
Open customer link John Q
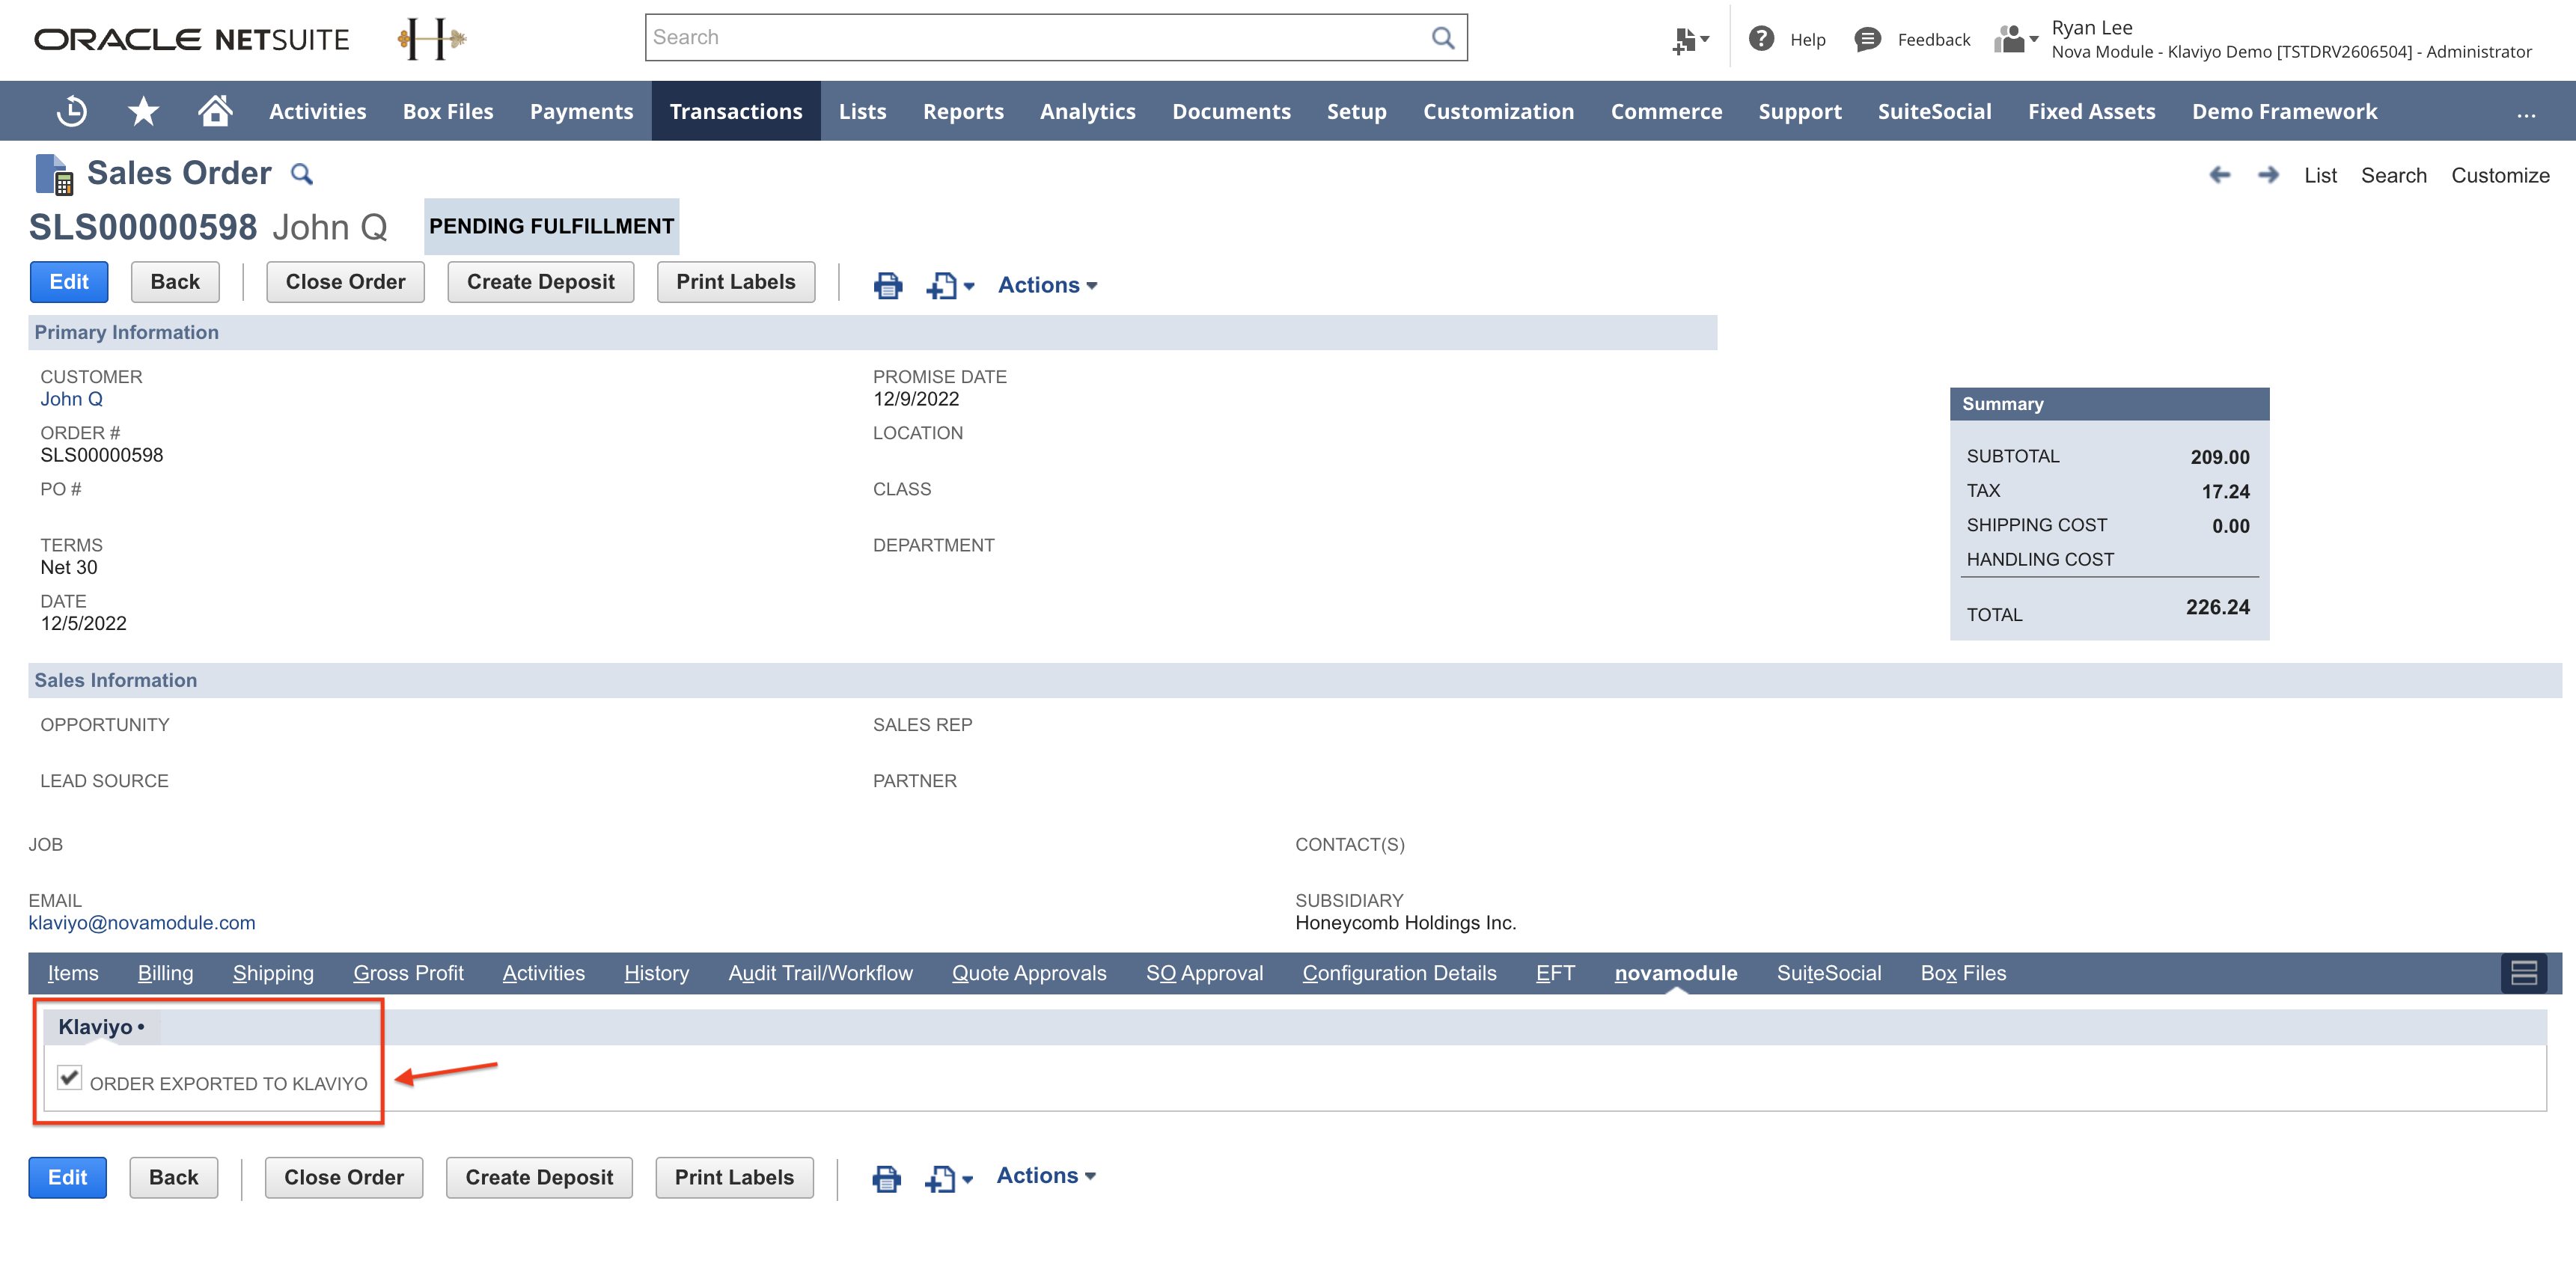pyautogui.click(x=71, y=399)
